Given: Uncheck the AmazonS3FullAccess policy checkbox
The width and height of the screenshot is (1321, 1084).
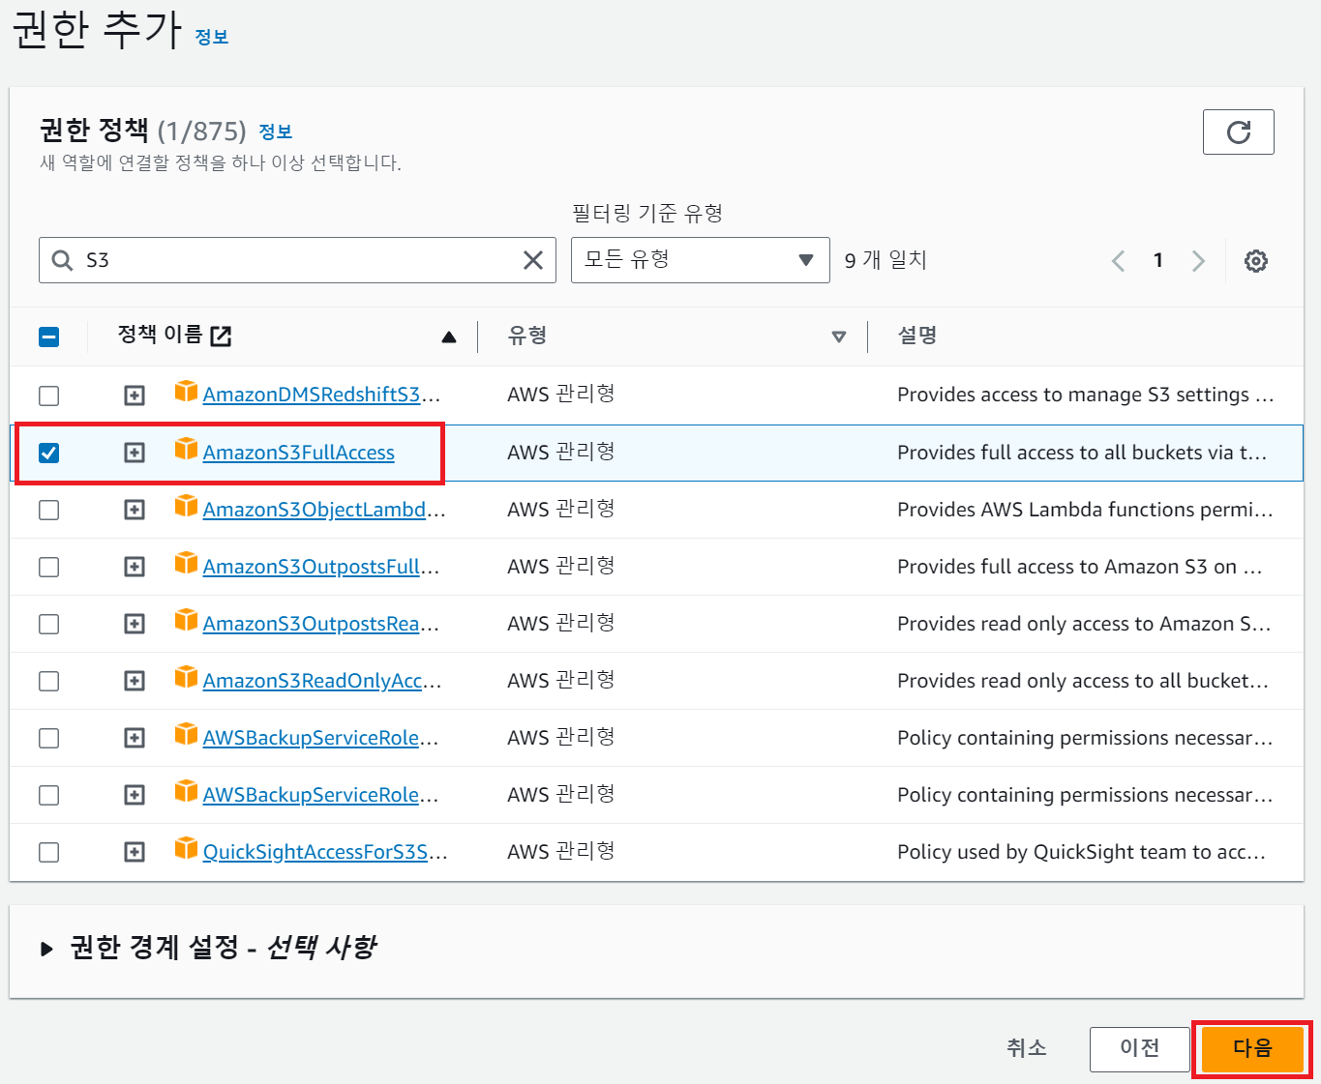Looking at the screenshot, I should [48, 453].
